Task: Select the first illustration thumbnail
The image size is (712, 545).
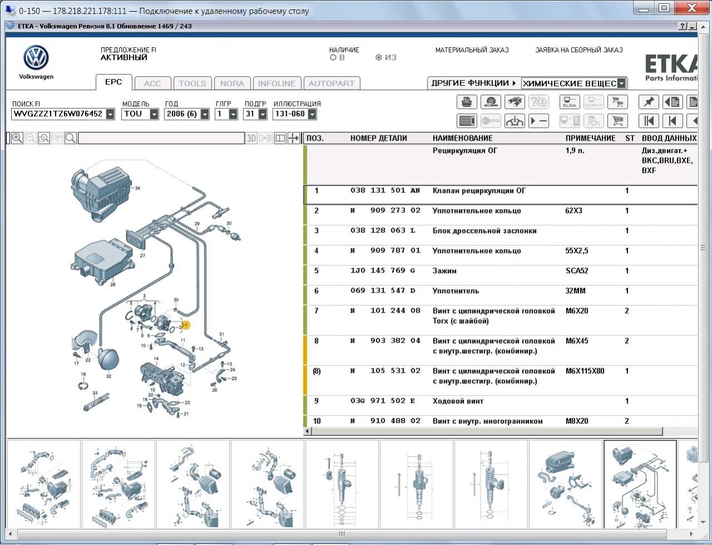Action: [x=43, y=484]
